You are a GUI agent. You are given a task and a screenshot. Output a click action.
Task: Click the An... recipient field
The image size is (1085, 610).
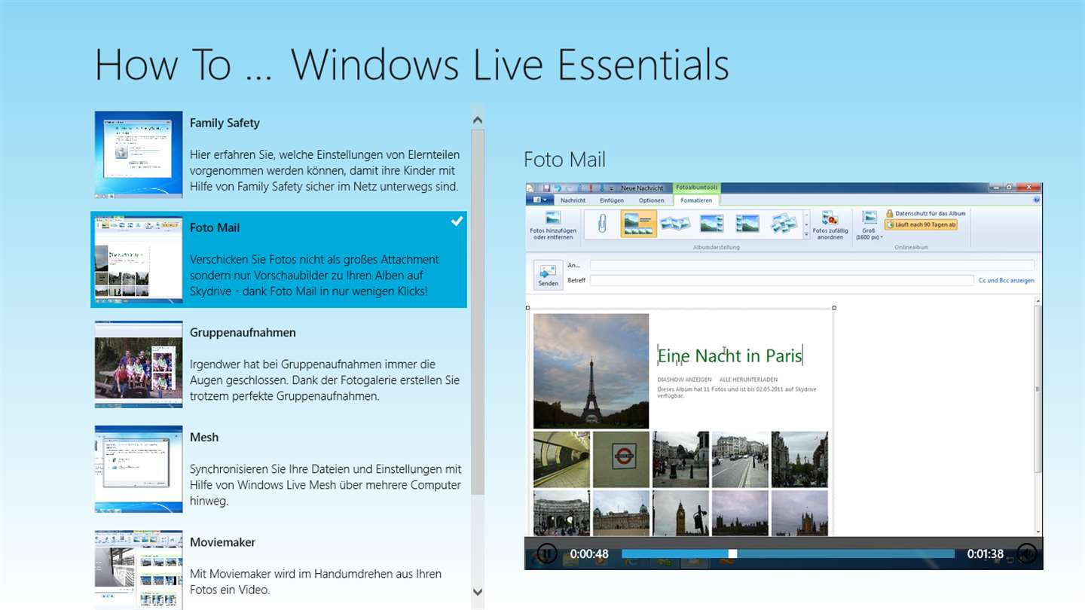pyautogui.click(x=811, y=265)
